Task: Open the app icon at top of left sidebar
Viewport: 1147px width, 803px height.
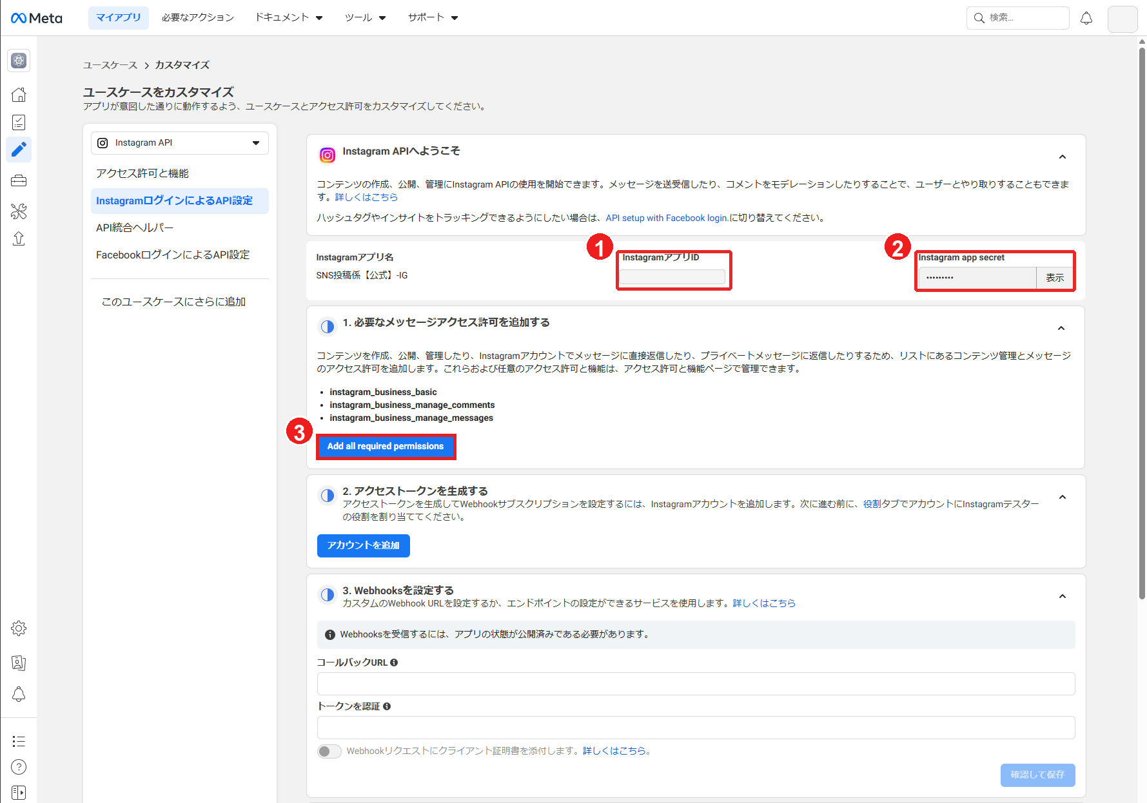Action: pyautogui.click(x=19, y=61)
